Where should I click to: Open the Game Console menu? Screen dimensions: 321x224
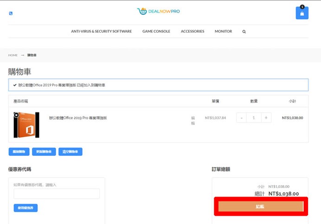coord(156,32)
